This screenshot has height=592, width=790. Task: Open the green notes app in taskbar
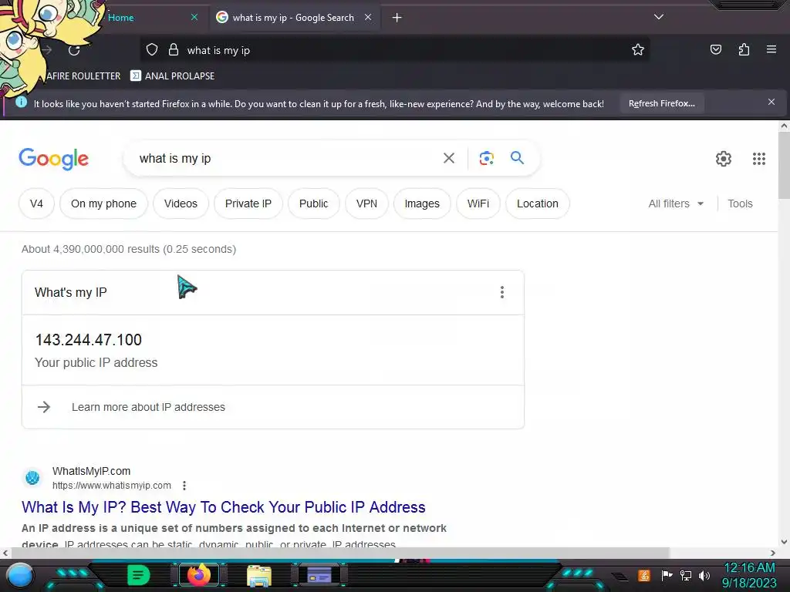click(x=139, y=575)
